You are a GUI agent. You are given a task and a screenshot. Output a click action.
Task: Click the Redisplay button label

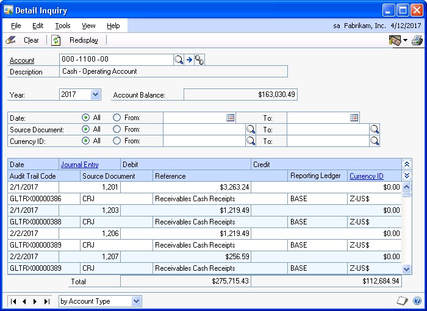pyautogui.click(x=84, y=40)
